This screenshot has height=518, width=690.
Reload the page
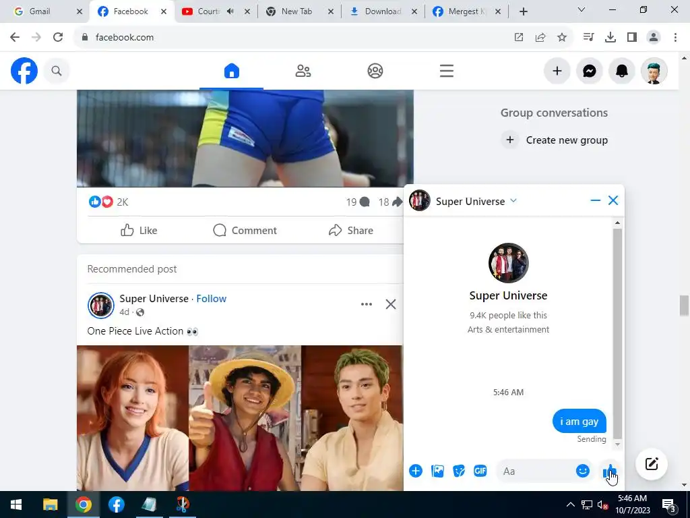click(58, 38)
